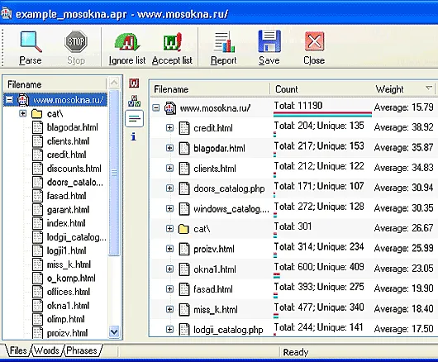Click 'Average: 38.92' weight cell

[x=403, y=127]
